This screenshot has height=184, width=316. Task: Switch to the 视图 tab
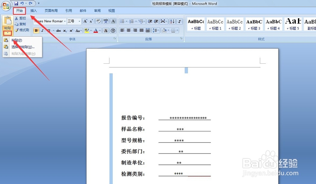point(112,11)
